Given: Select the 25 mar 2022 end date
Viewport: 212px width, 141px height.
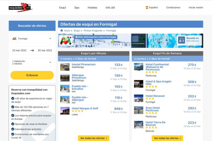Looking at the screenshot, I should tap(45, 50).
